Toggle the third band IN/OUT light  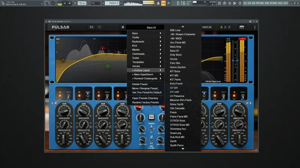pyautogui.click(x=99, y=96)
